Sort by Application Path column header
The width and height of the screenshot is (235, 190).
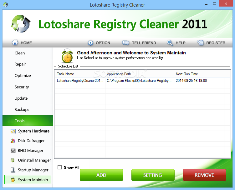140,74
